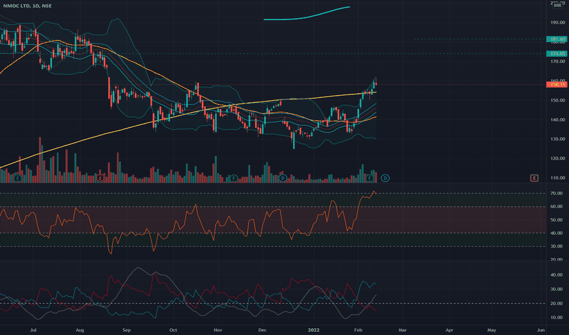Click the 70.00 RSI axis label
The height and width of the screenshot is (335, 569).
[556, 194]
